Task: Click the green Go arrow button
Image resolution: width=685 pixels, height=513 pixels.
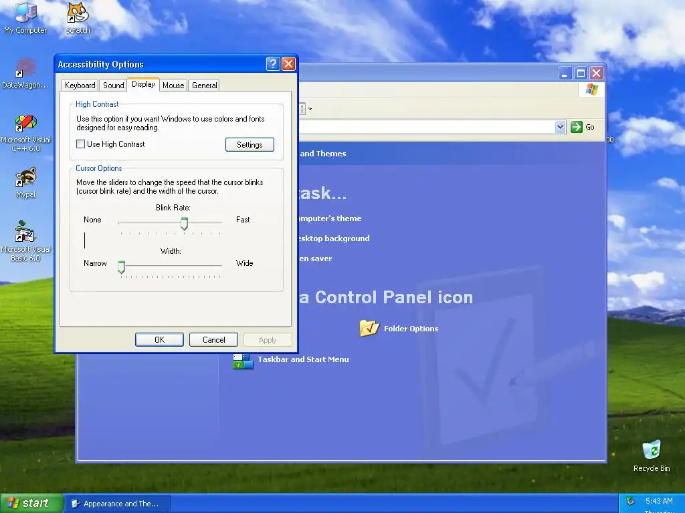Action: (577, 127)
